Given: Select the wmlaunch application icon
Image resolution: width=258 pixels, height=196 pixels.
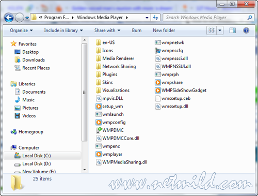Looking at the screenshot, I should coord(99,114).
